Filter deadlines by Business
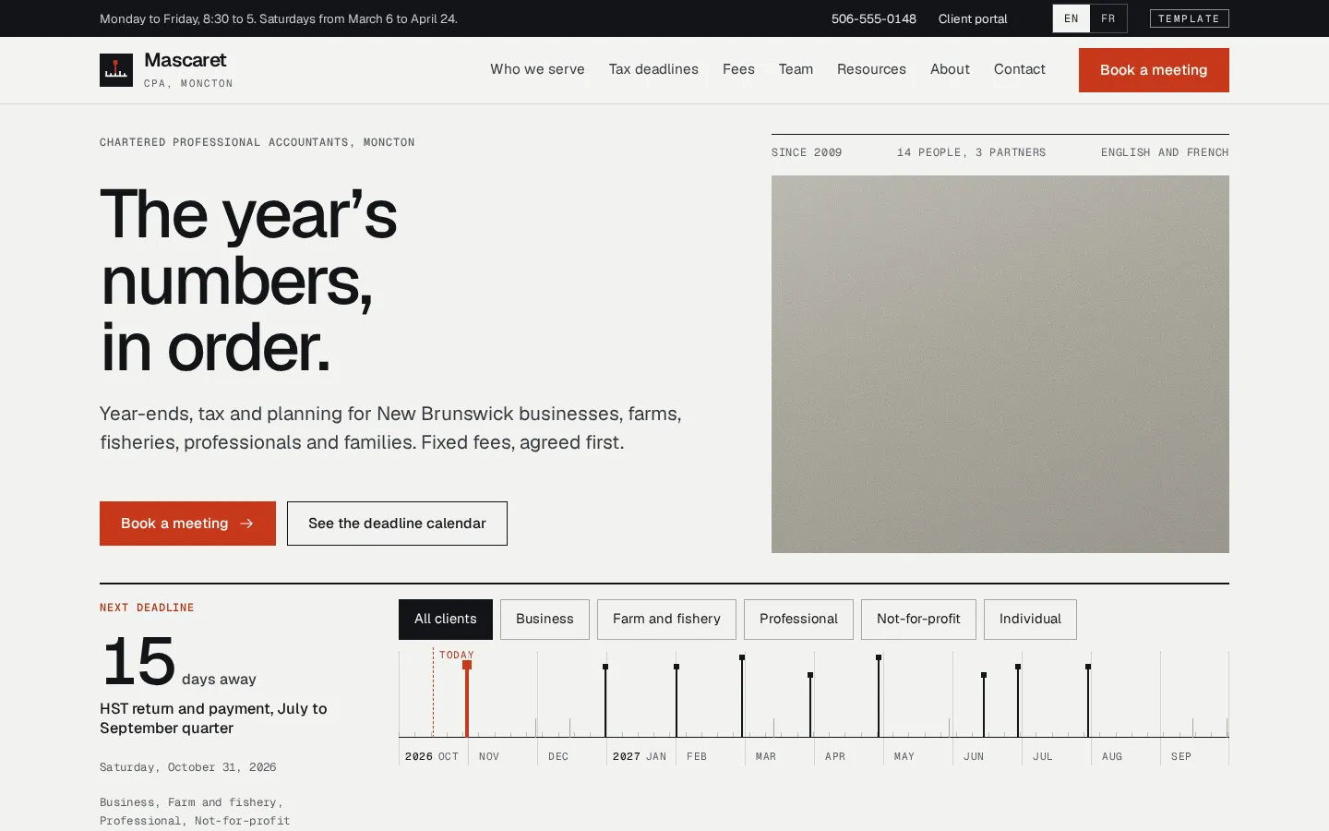Screen dimensions: 1329x831 [x=545, y=620]
